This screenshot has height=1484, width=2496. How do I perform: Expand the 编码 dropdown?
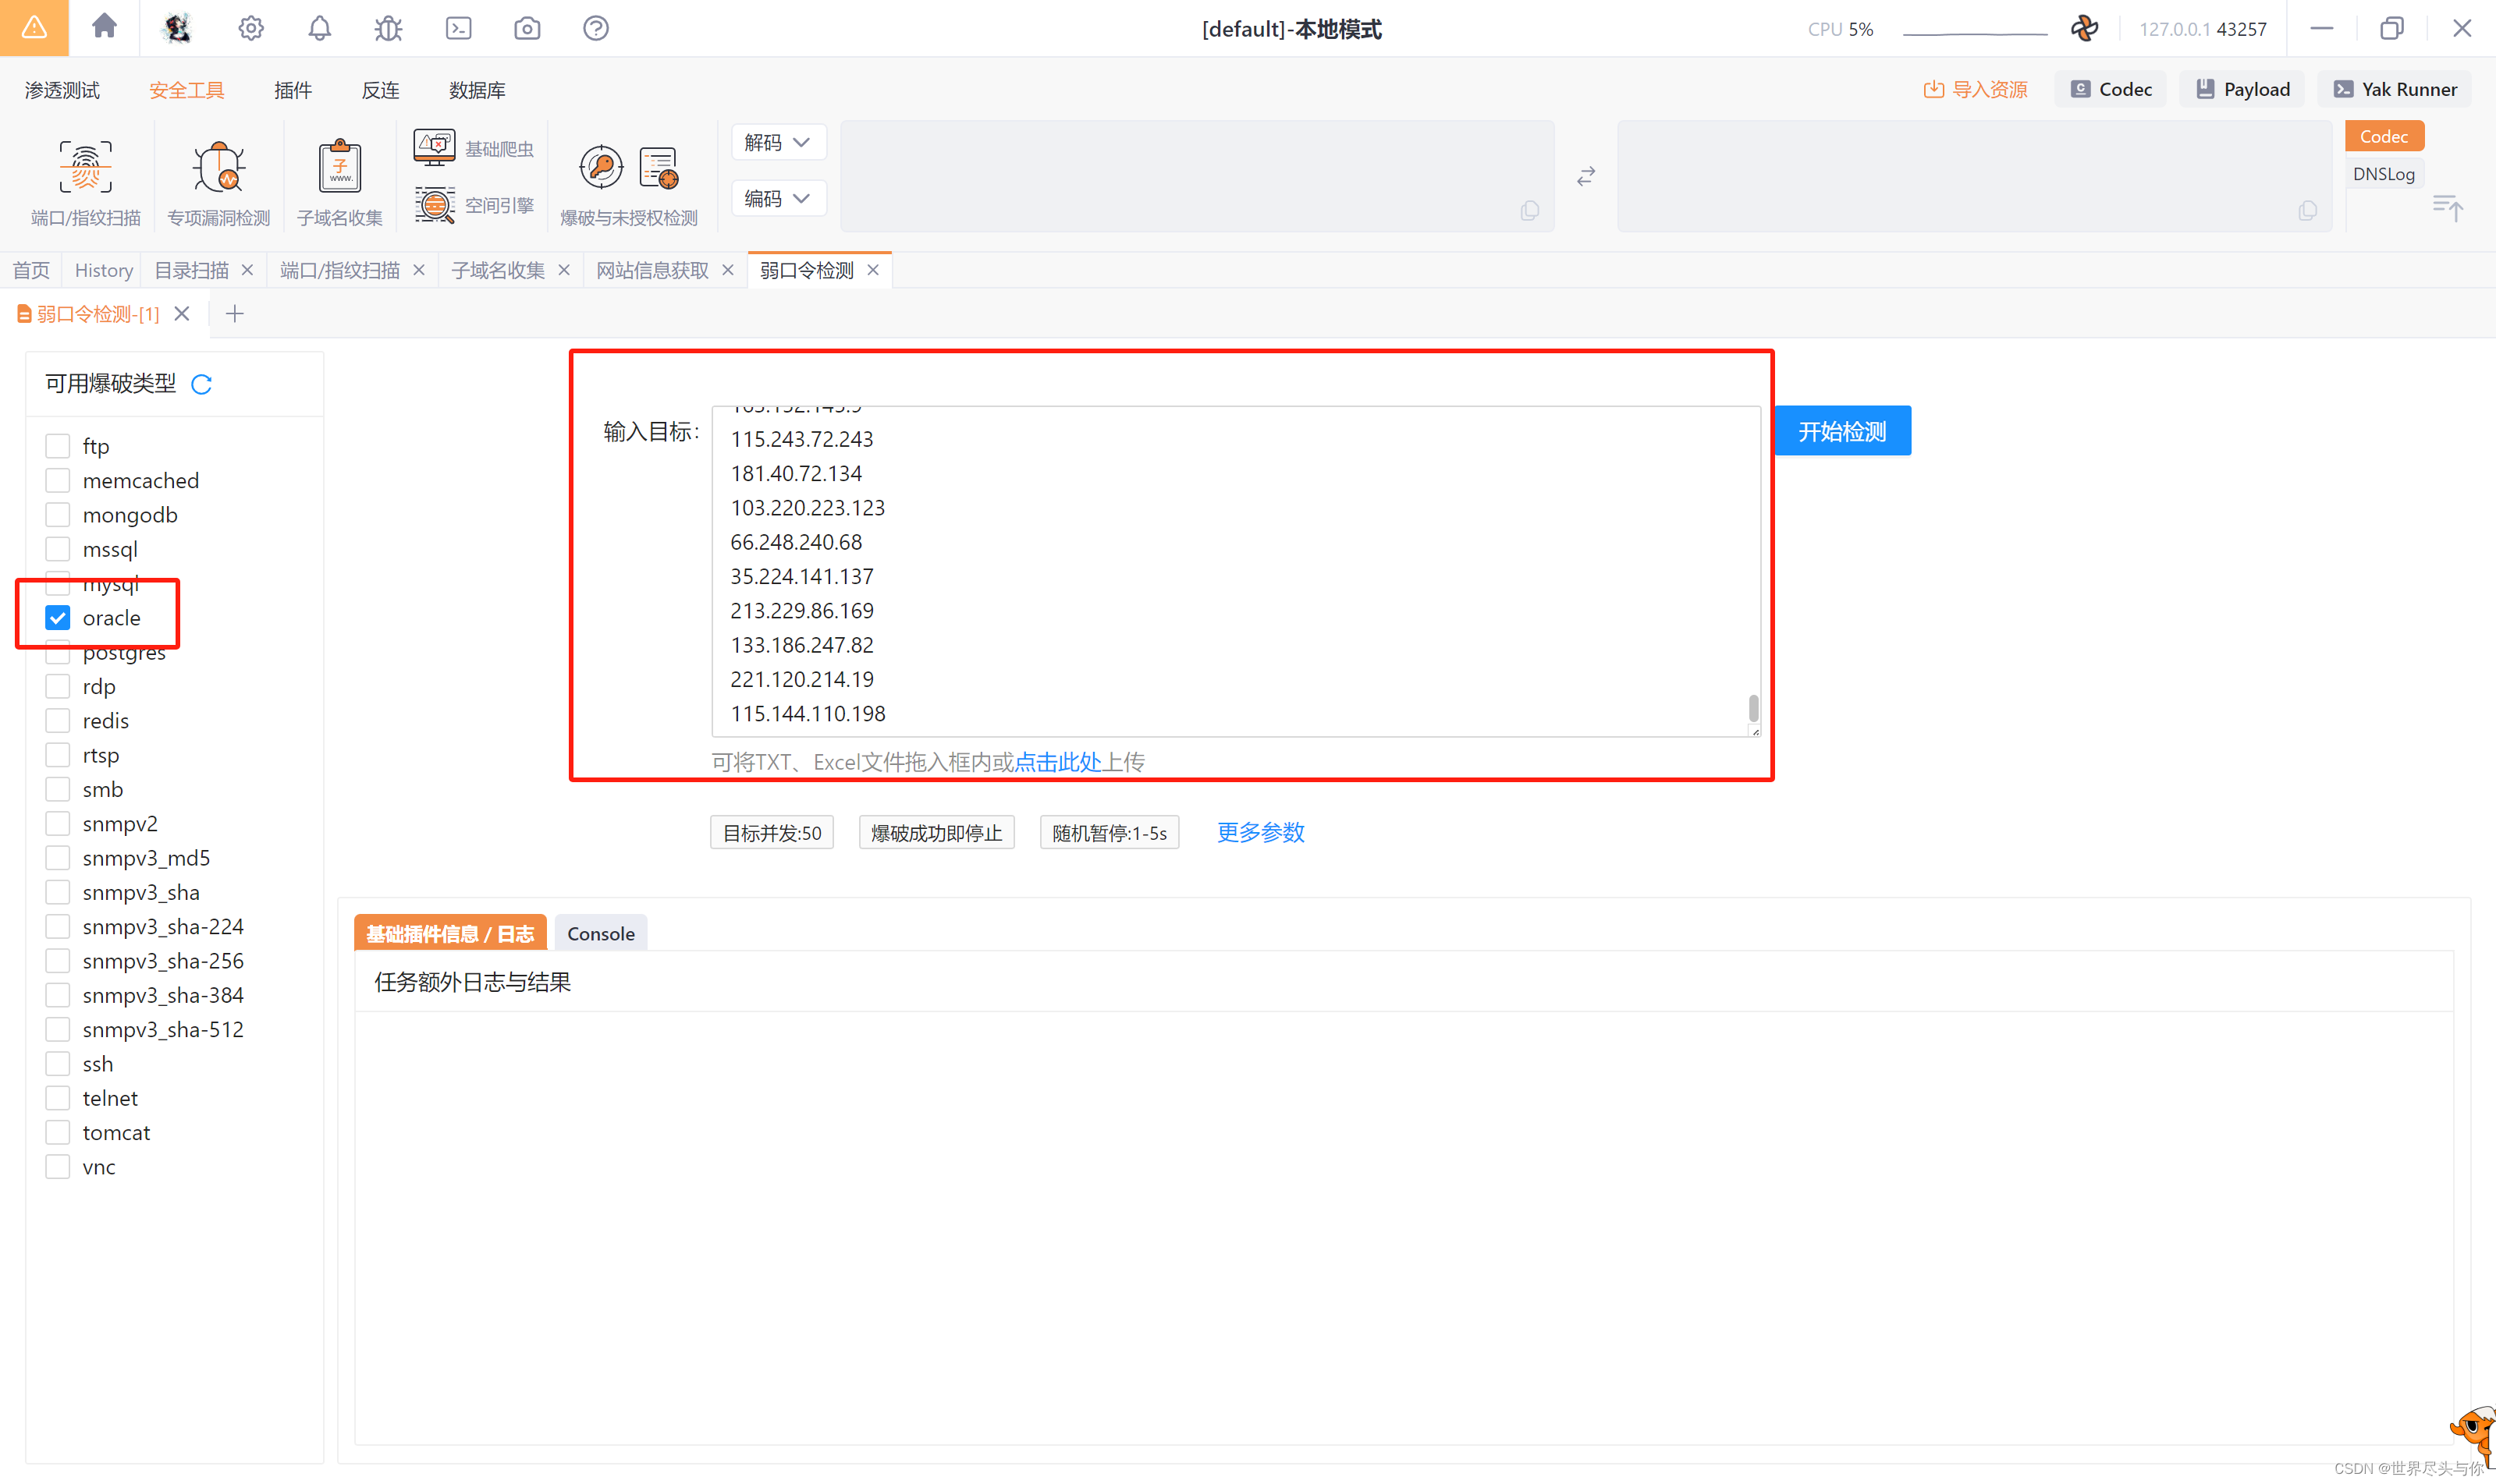pyautogui.click(x=779, y=198)
